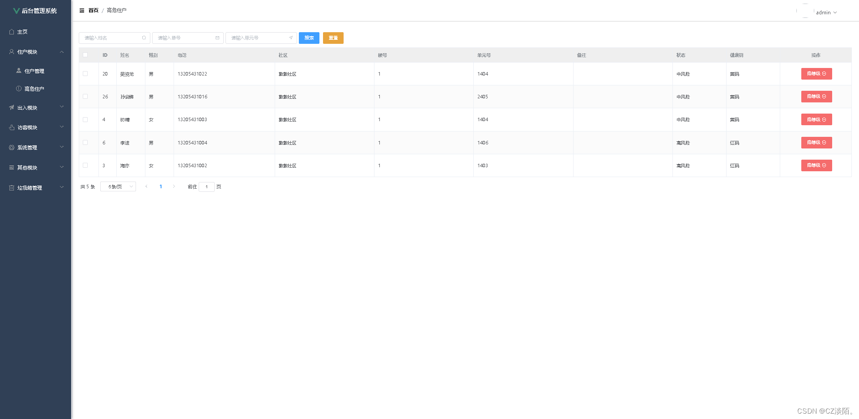The width and height of the screenshot is (859, 419).
Task: Toggle the hamburger sidebar collapse icon
Action: click(82, 10)
